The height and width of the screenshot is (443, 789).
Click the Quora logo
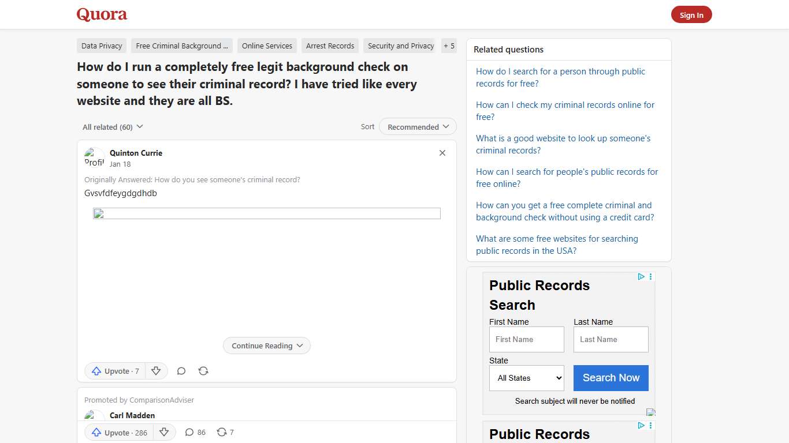(x=102, y=14)
